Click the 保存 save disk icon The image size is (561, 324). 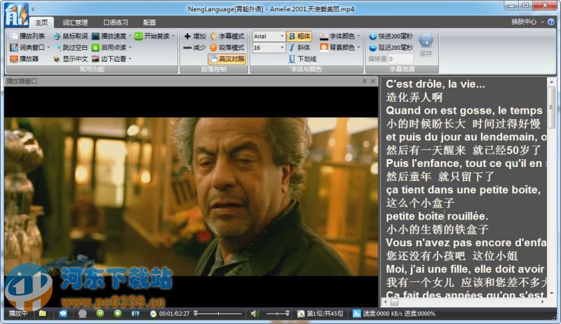426,41
